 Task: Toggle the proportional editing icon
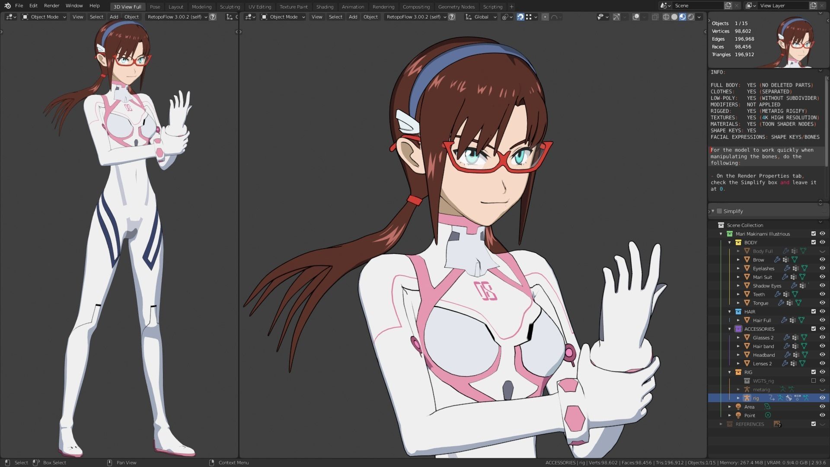(545, 17)
